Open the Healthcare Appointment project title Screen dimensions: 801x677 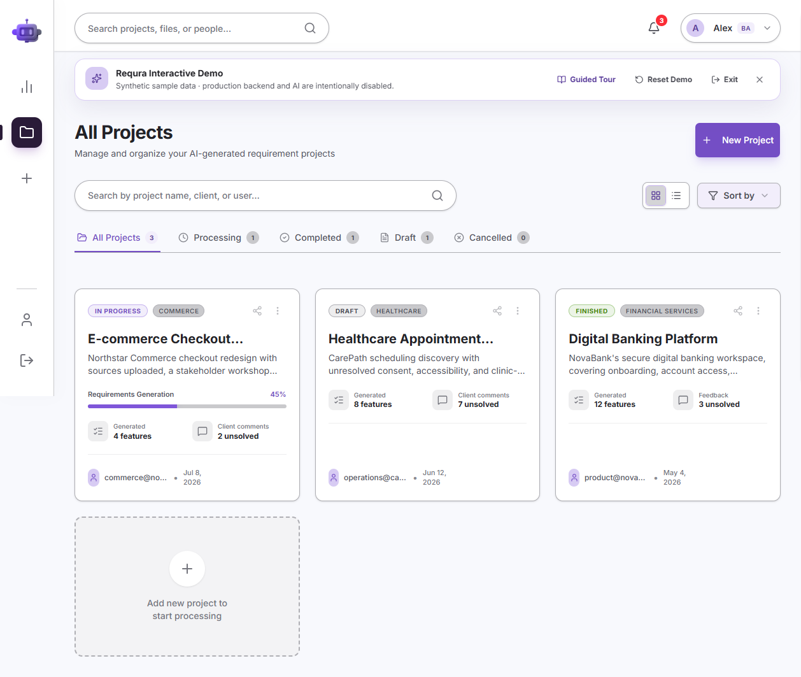point(411,339)
